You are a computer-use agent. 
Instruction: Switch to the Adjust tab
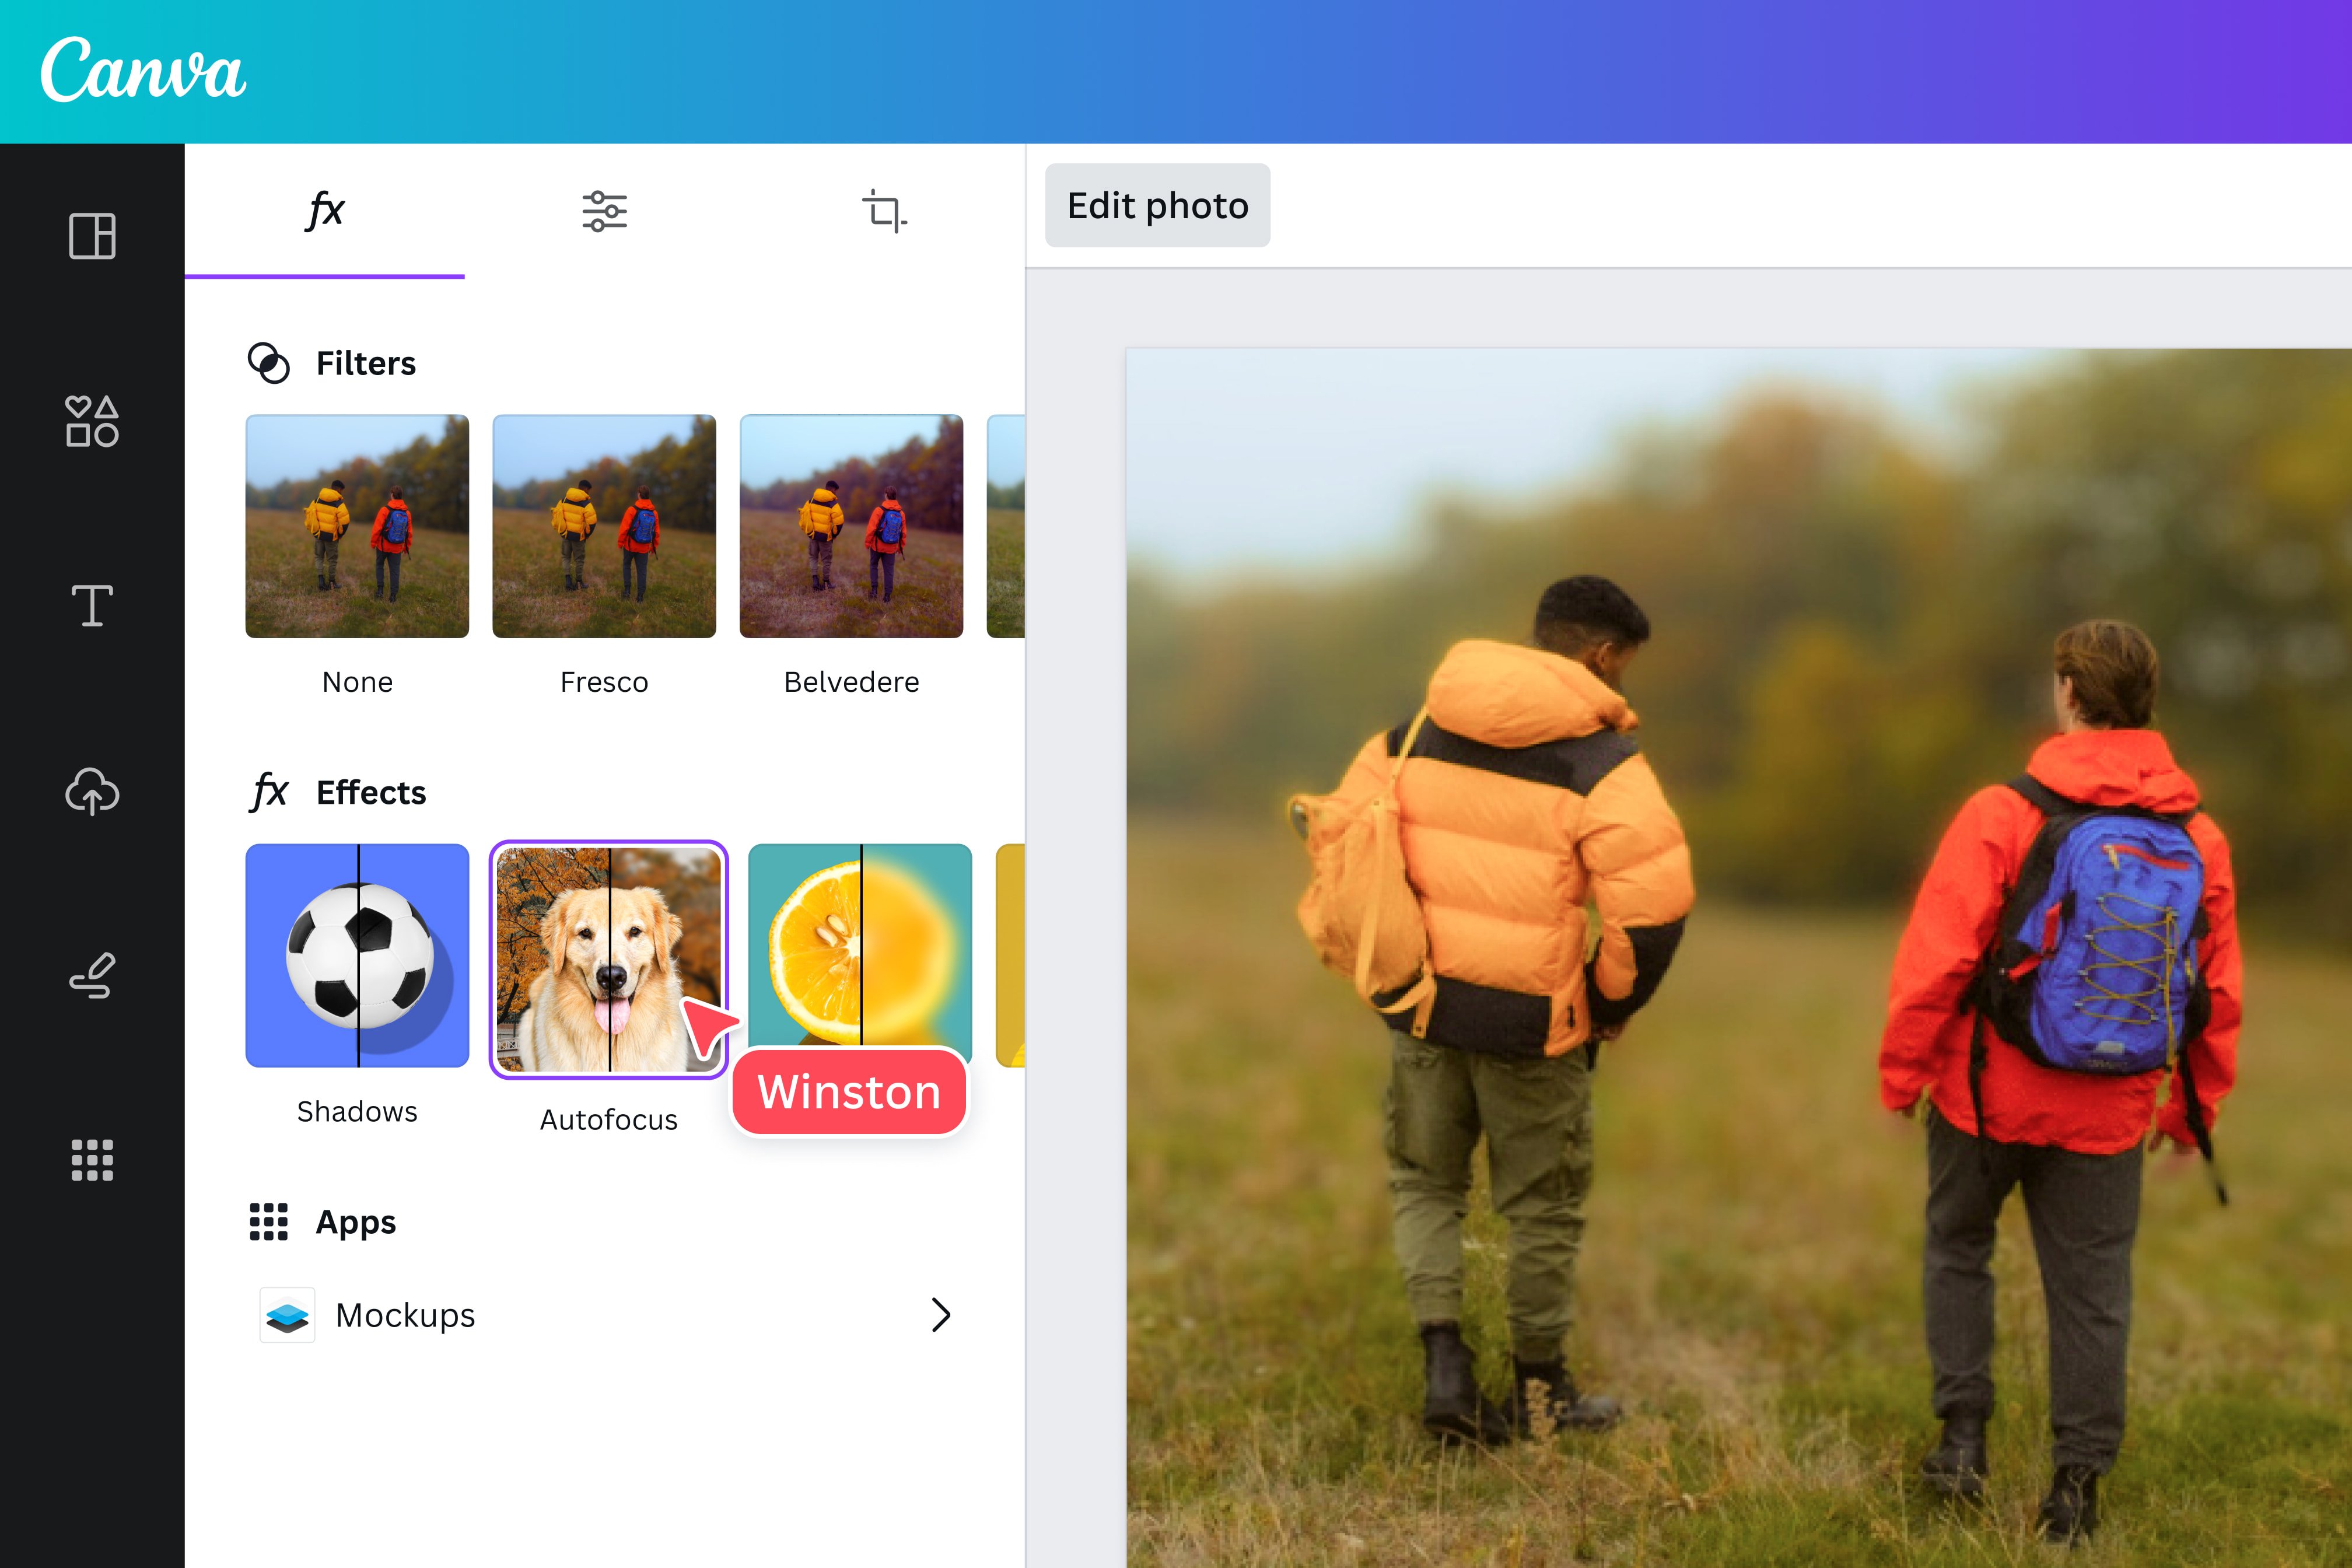(604, 210)
